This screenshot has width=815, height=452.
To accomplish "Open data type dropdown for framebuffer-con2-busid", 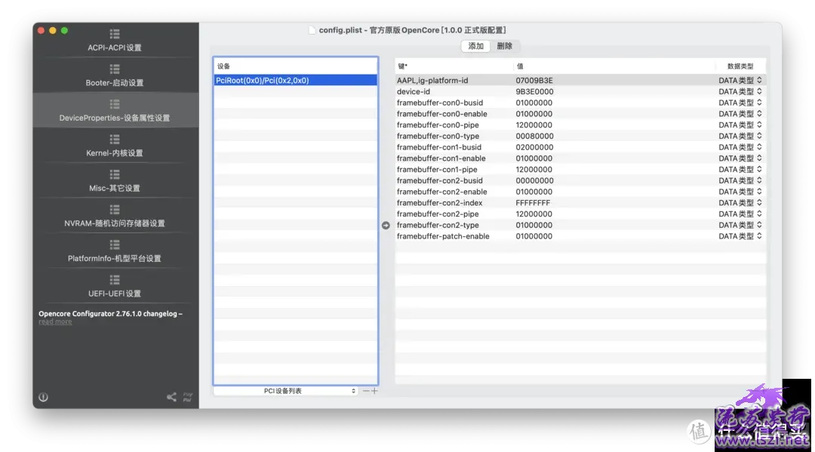I will click(740, 181).
